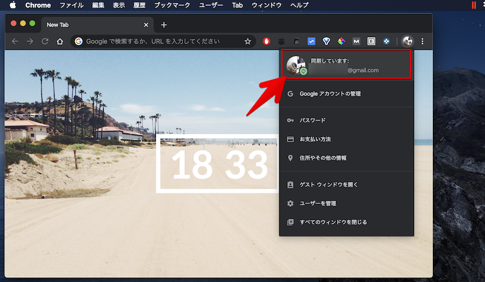This screenshot has height=282, width=485.
Task: Open the M letter extension icon
Action: [356, 41]
